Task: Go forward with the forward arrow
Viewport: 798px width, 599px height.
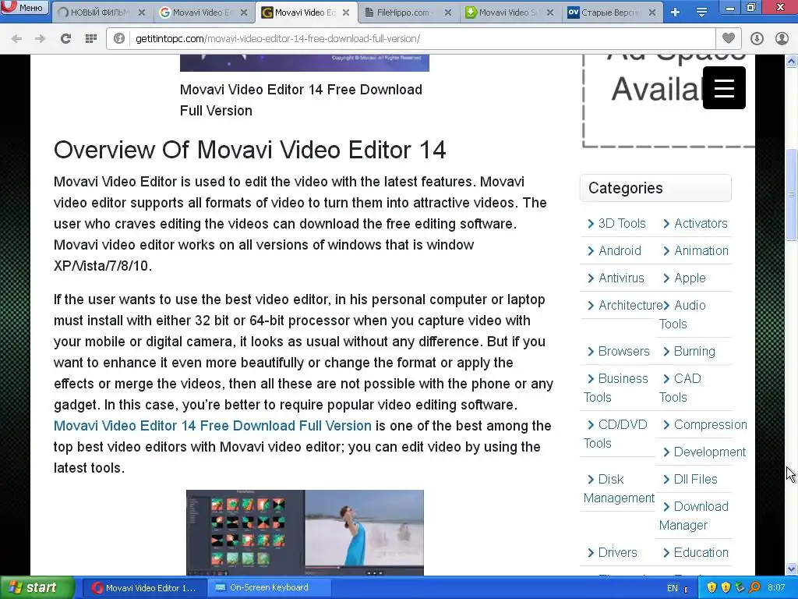Action: click(41, 38)
